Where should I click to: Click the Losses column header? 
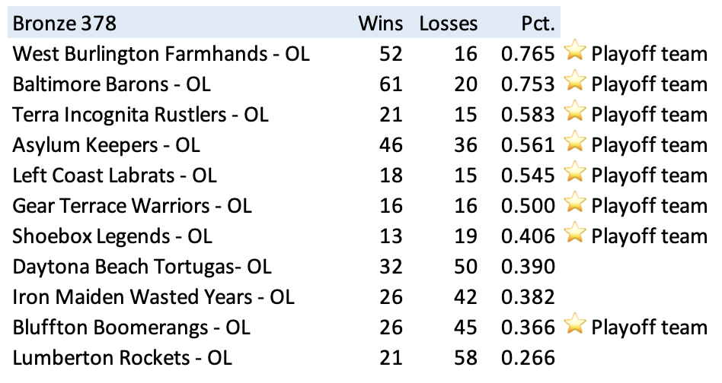coord(448,23)
